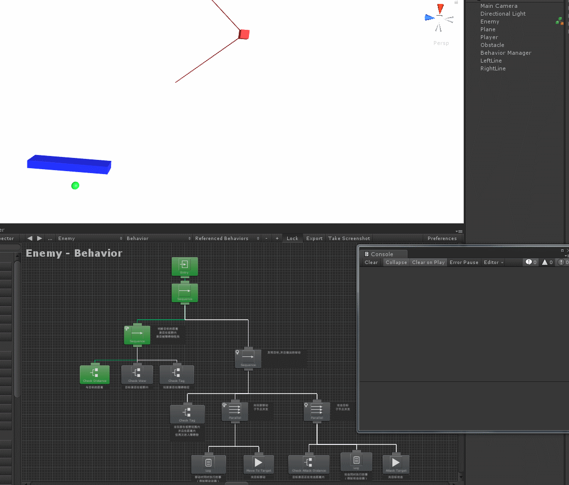Select the Check View node
The image size is (569, 485).
point(137,375)
